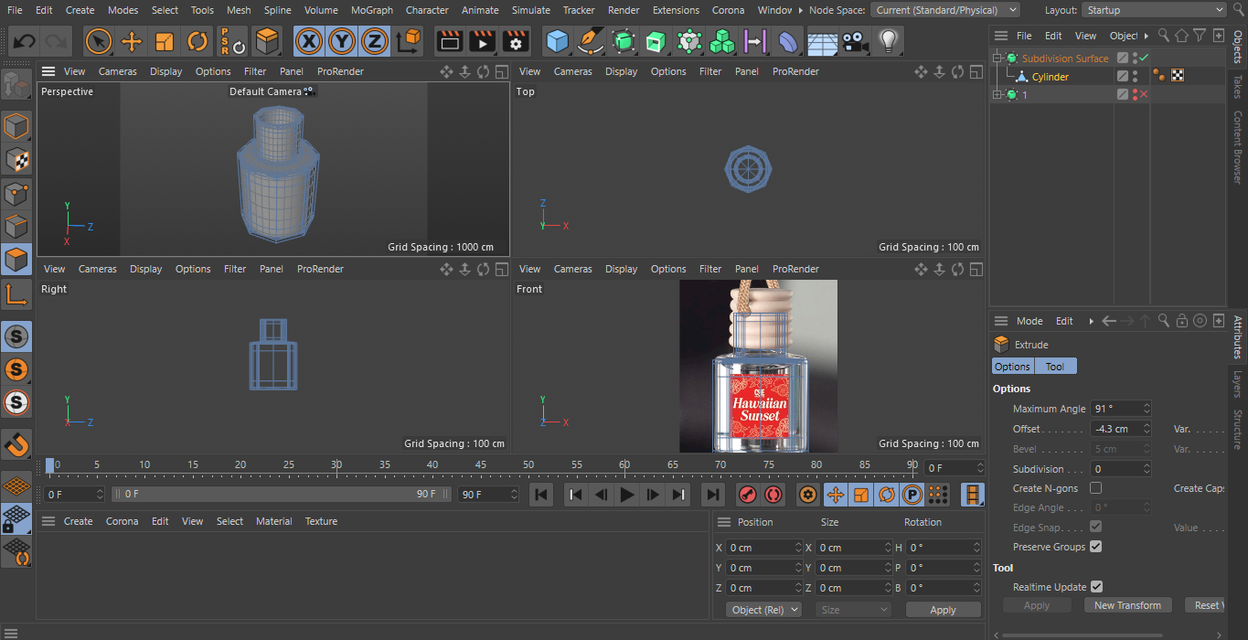Toggle Create N-gons checkbox
The height and width of the screenshot is (640, 1248).
point(1095,488)
